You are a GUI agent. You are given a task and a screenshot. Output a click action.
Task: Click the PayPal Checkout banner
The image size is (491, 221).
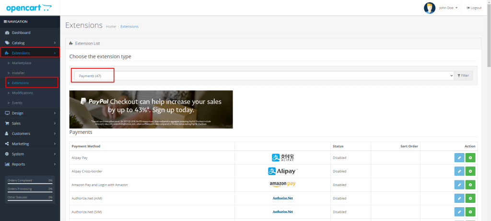click(x=151, y=109)
